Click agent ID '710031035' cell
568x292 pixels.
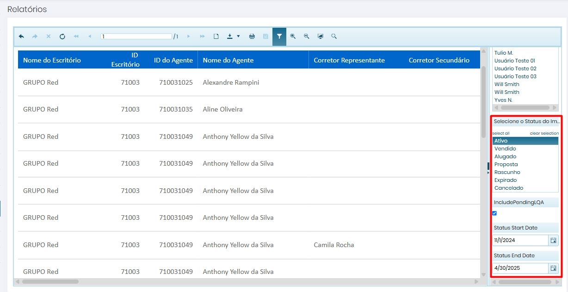coord(176,109)
